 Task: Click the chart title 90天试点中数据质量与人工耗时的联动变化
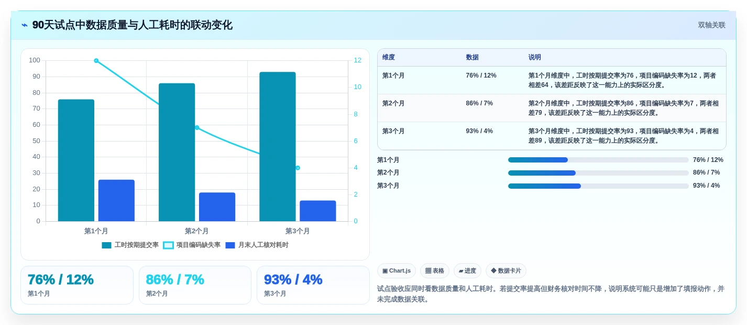pyautogui.click(x=132, y=25)
